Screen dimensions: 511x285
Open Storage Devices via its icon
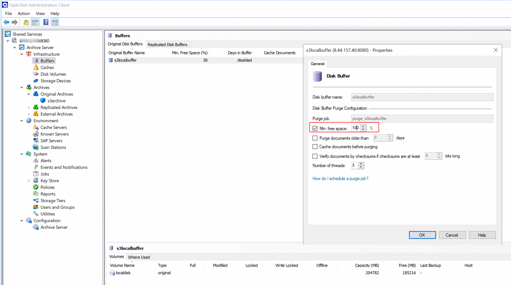point(36,81)
